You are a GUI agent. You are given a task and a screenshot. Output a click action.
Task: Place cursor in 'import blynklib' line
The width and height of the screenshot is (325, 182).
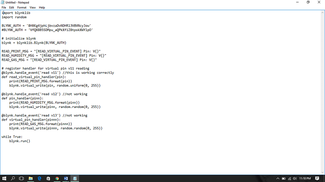(x=16, y=13)
